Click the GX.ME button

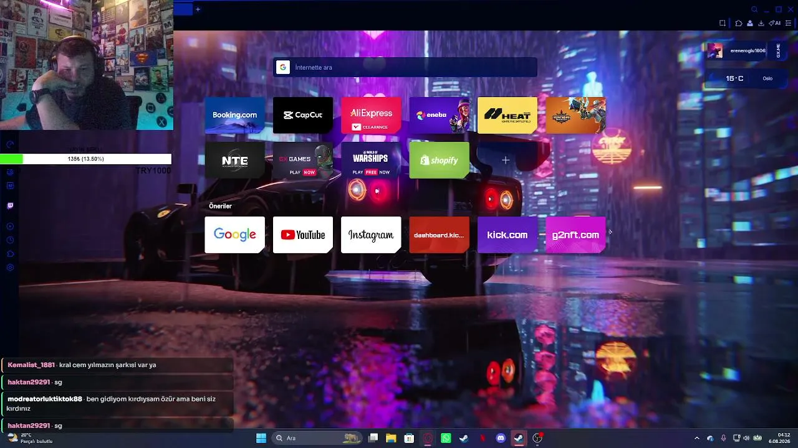pos(778,51)
